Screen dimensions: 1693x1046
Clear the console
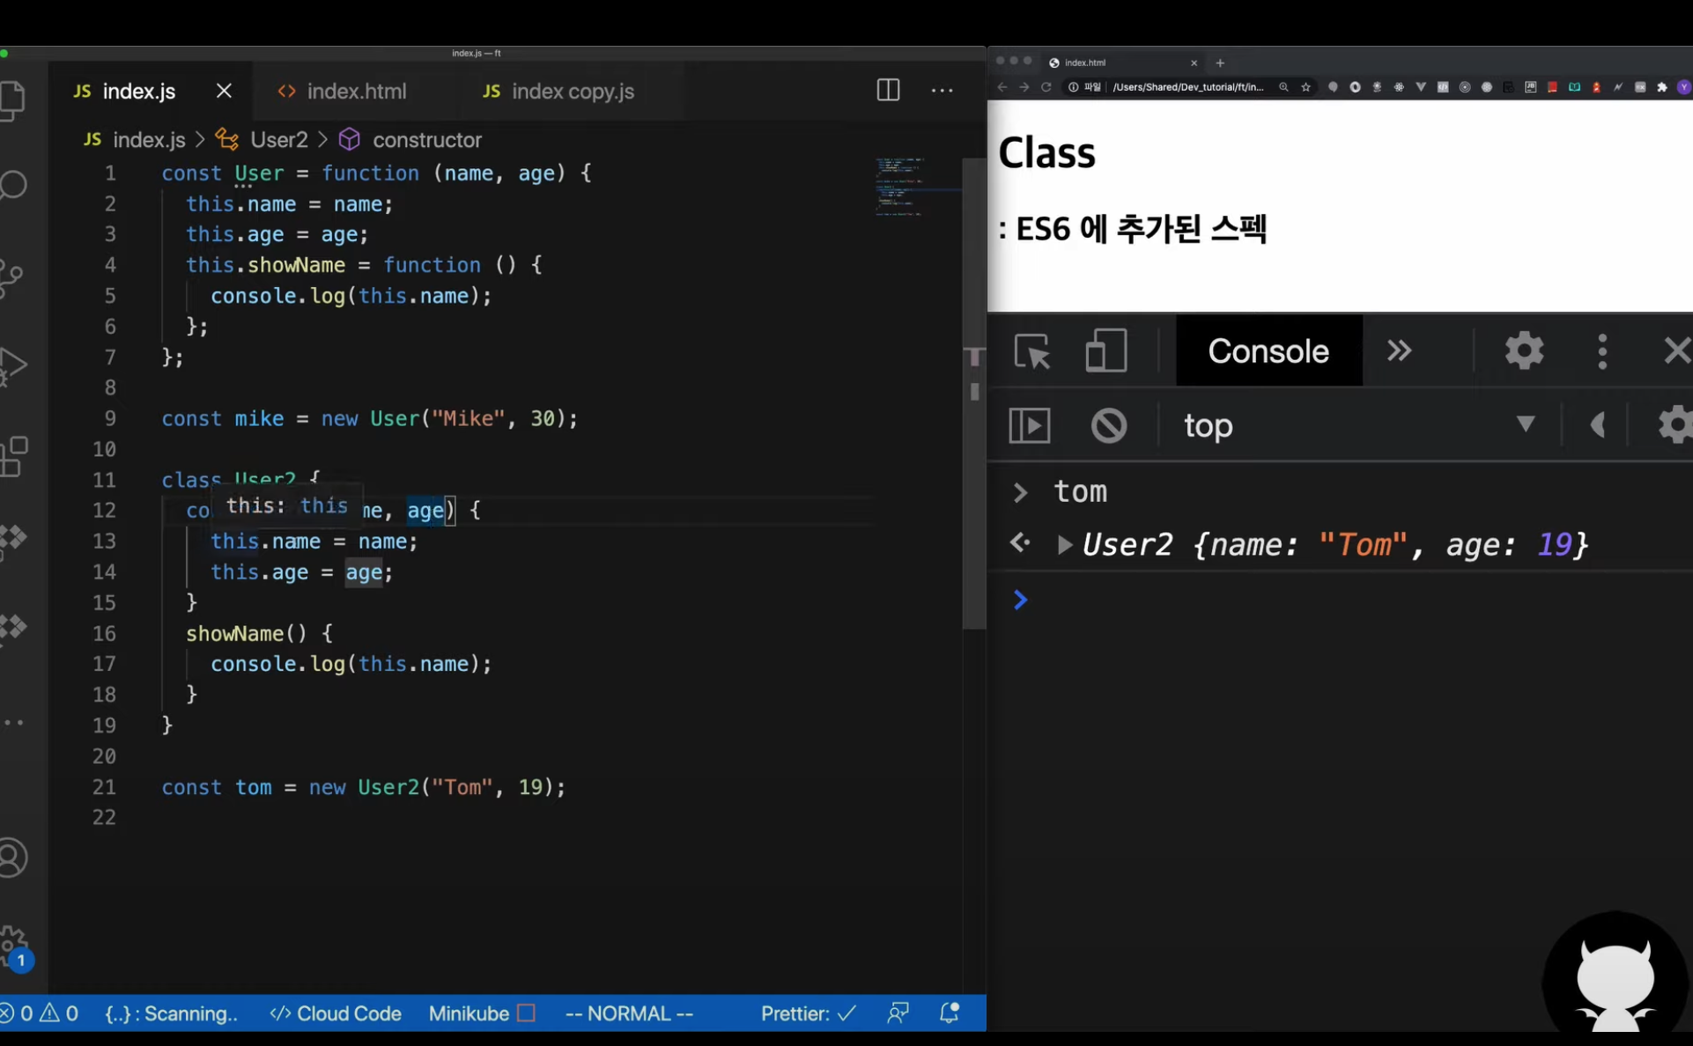coord(1109,425)
